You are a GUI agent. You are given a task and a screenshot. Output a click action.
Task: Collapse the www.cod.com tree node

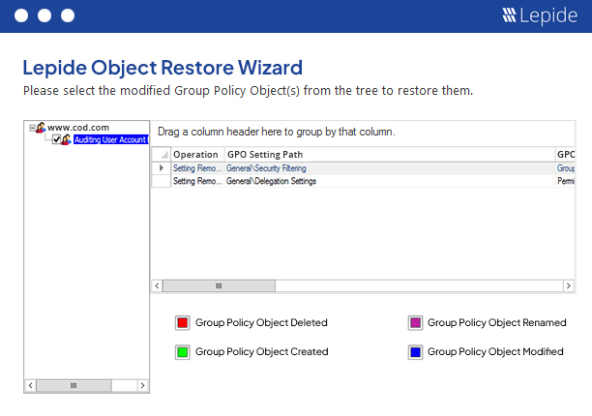(x=32, y=128)
